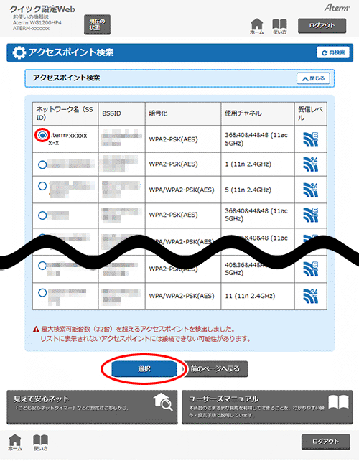359x461 pixels.
Task: Click the top ログアウト button
Action: [322, 26]
